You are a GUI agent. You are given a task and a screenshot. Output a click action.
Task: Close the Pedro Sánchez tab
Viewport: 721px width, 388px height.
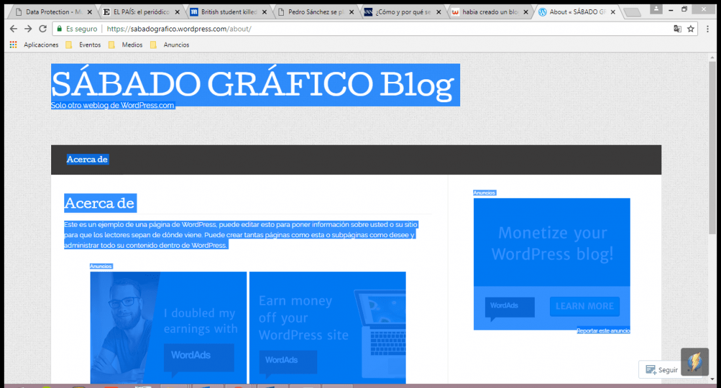(351, 12)
